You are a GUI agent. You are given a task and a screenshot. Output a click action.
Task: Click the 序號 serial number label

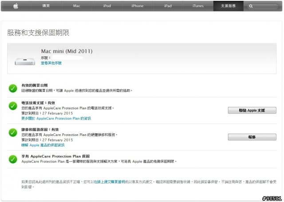[x=45, y=58]
